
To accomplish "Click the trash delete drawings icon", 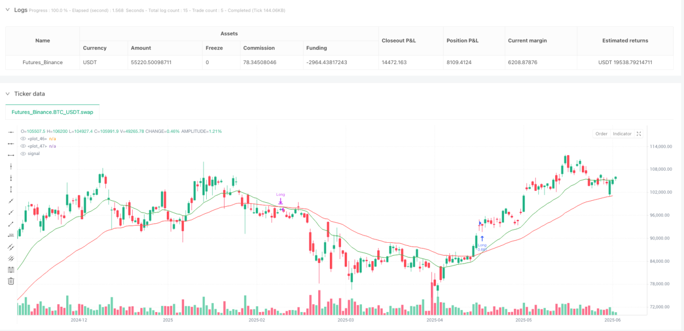I will click(x=11, y=281).
